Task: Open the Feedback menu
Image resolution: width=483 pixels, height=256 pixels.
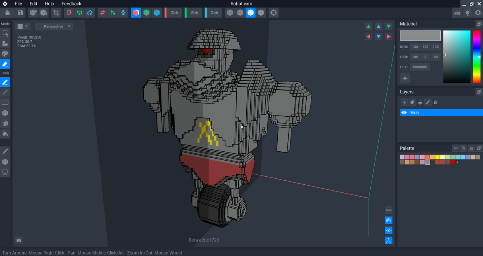Action: tap(71, 4)
